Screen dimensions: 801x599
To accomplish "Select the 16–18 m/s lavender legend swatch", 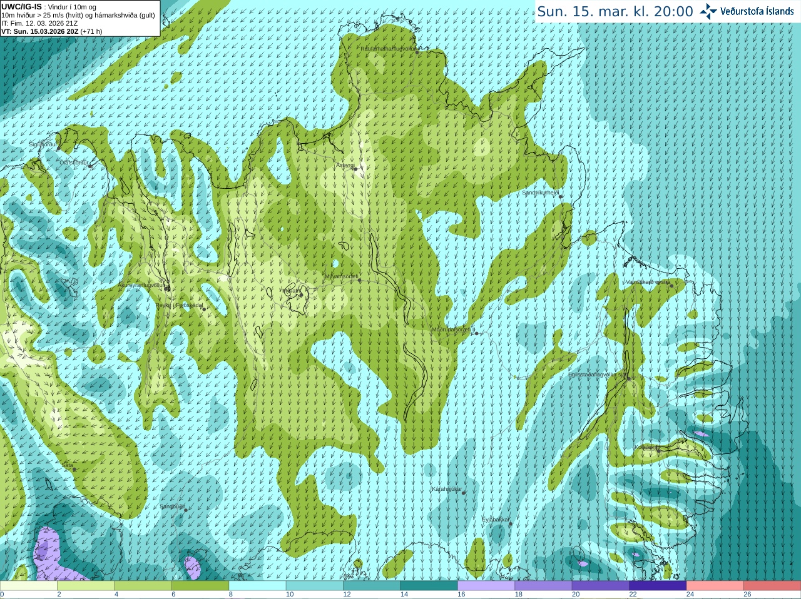I will click(486, 586).
